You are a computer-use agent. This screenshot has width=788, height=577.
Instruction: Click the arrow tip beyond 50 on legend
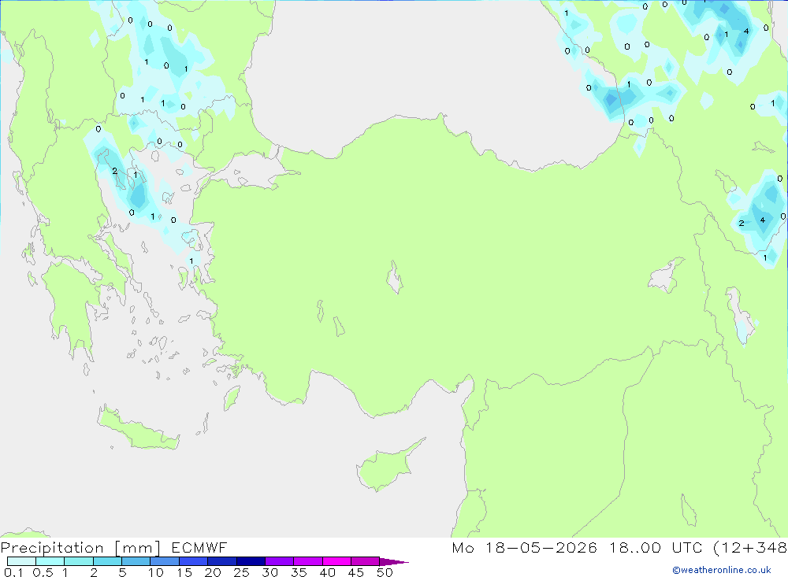tap(394, 561)
